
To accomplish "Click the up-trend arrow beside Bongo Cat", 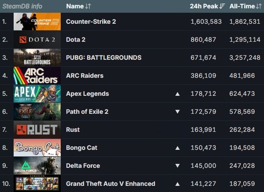I will tap(177, 148).
